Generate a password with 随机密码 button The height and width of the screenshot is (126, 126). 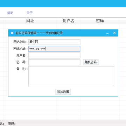tap(91, 62)
